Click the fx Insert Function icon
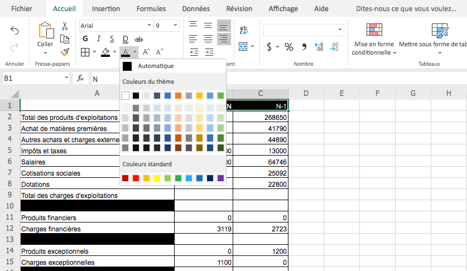Image resolution: width=467 pixels, height=271 pixels. pyautogui.click(x=80, y=79)
